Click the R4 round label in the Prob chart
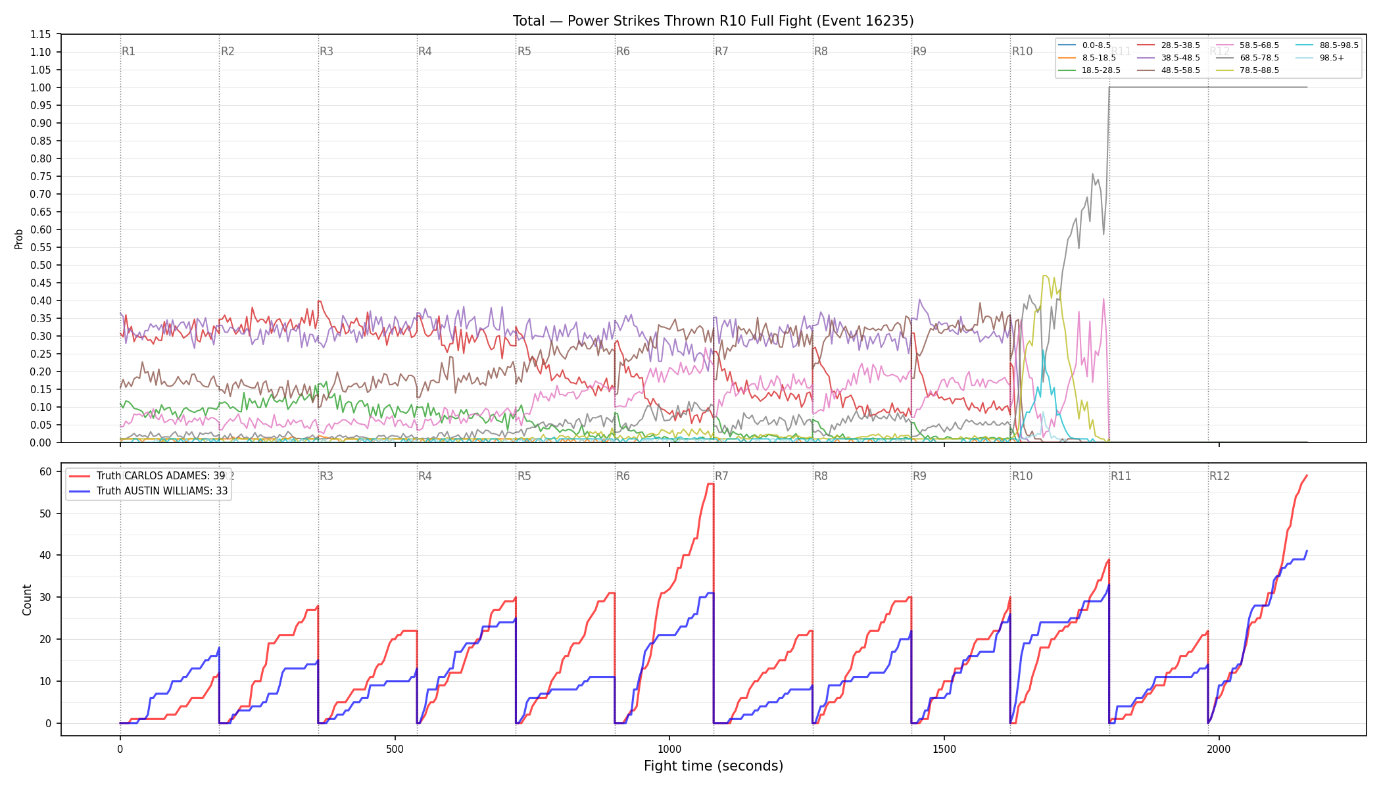 click(x=425, y=51)
